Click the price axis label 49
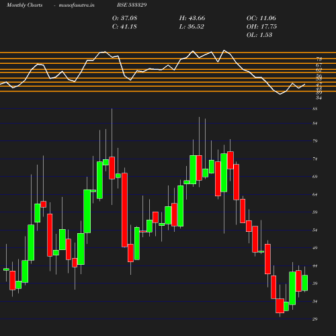 coord(314,248)
